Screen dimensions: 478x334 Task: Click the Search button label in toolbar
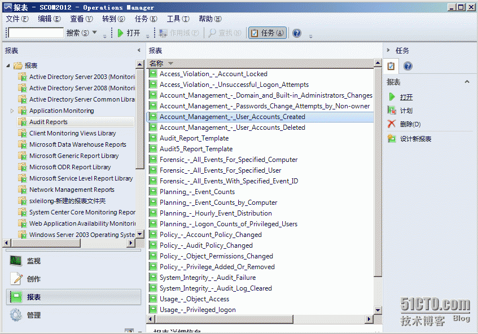78,33
